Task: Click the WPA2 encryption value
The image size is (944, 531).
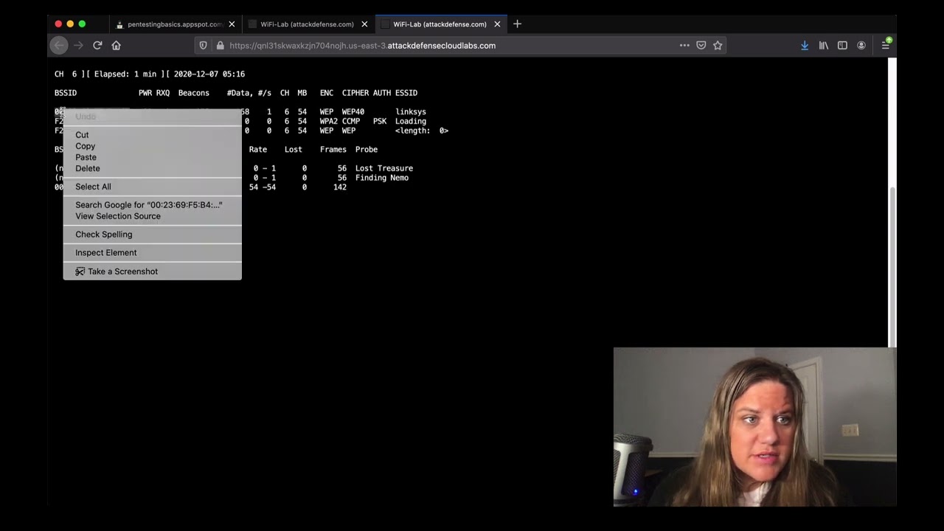Action: 329,122
